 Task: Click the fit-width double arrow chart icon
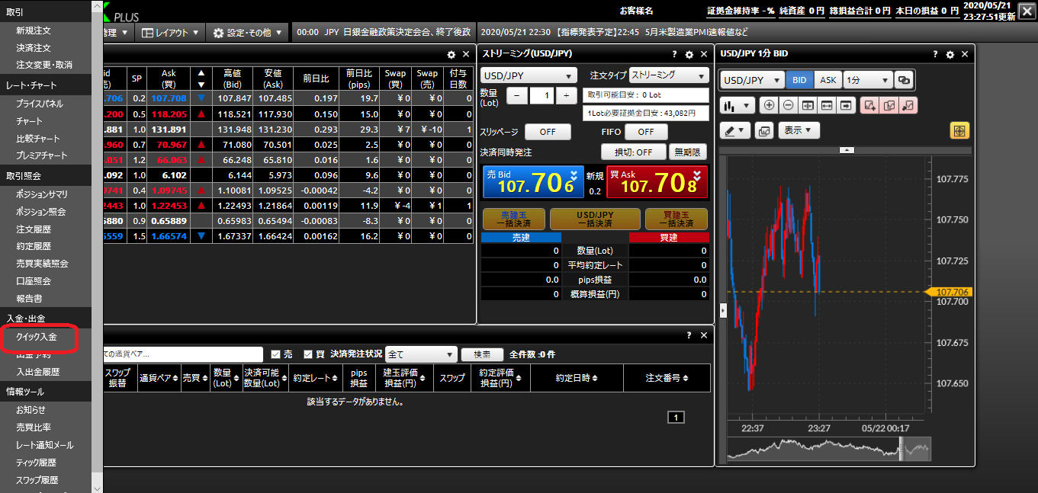point(827,106)
